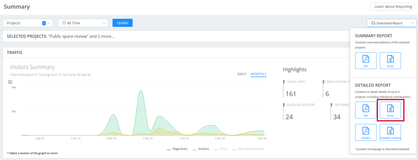
Task: Click the MAX VISITORS value 6
Action: tap(327, 94)
